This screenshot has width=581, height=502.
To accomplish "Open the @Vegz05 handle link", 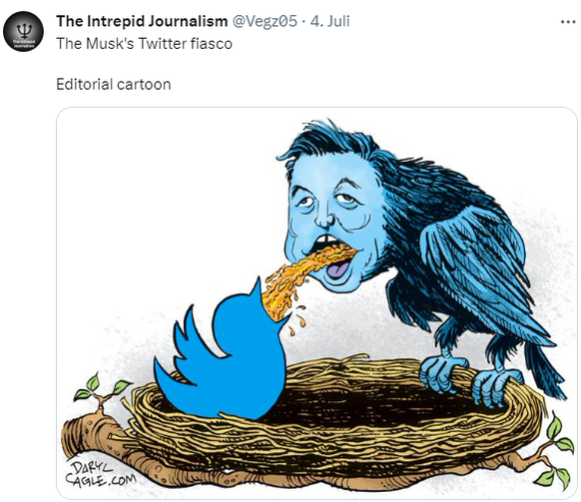I will (x=265, y=21).
